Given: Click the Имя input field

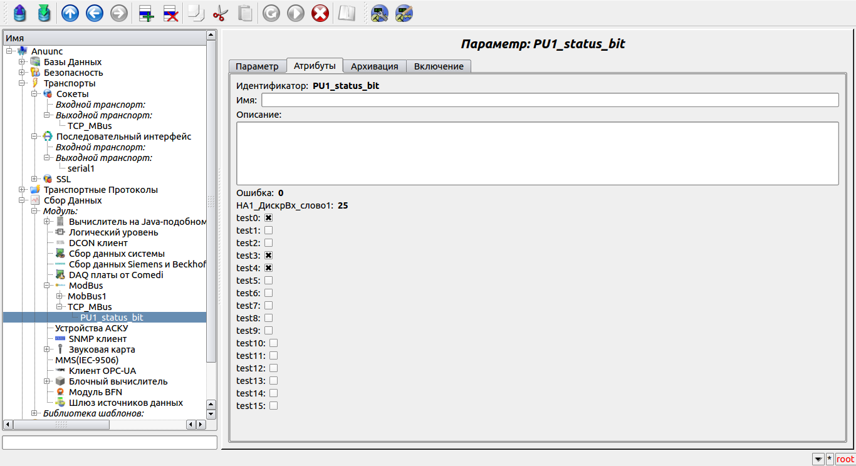Looking at the screenshot, I should [x=550, y=100].
